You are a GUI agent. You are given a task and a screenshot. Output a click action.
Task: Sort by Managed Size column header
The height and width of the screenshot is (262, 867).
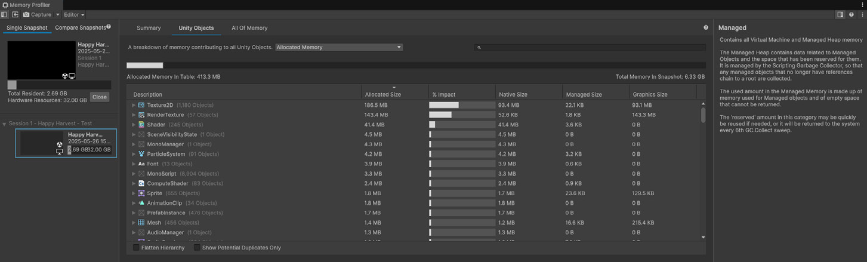tap(595, 94)
